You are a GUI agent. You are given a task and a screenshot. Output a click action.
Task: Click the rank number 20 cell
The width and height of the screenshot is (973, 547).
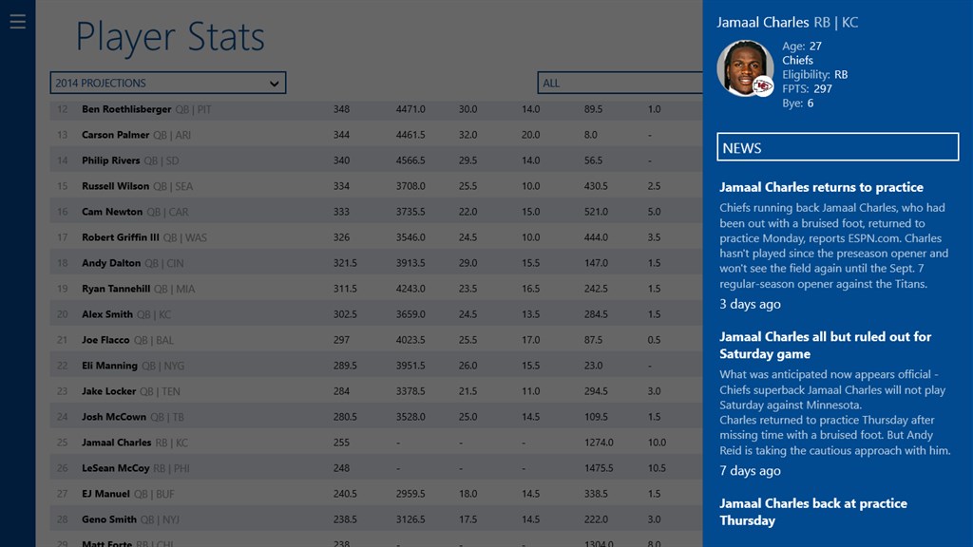coord(62,314)
